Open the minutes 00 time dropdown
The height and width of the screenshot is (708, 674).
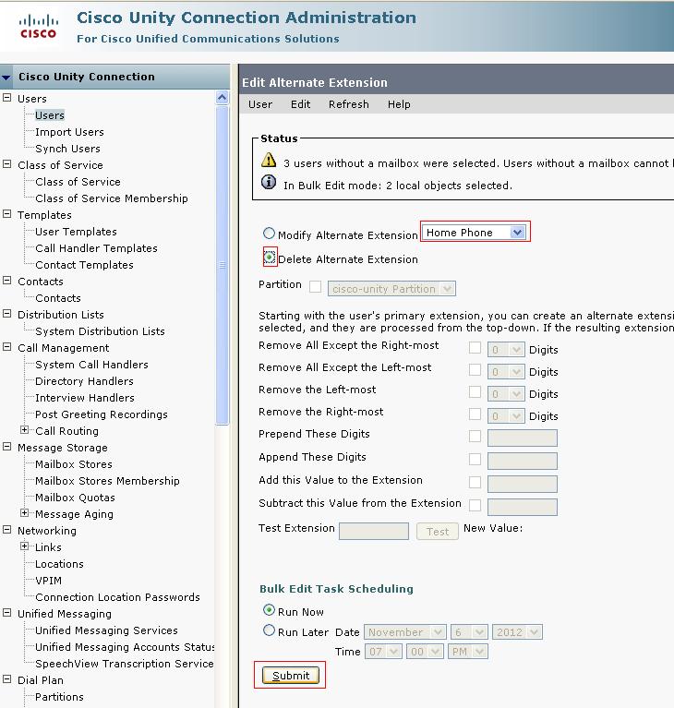point(425,652)
